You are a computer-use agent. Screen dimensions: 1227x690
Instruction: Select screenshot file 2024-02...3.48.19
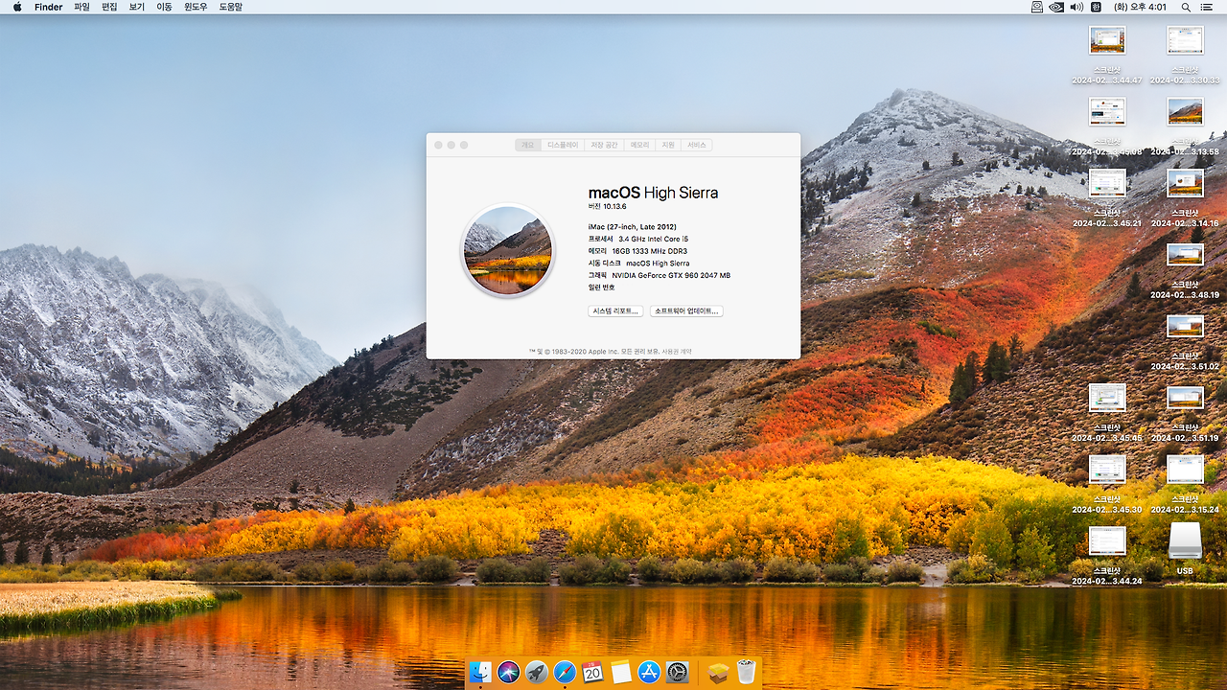(1185, 270)
